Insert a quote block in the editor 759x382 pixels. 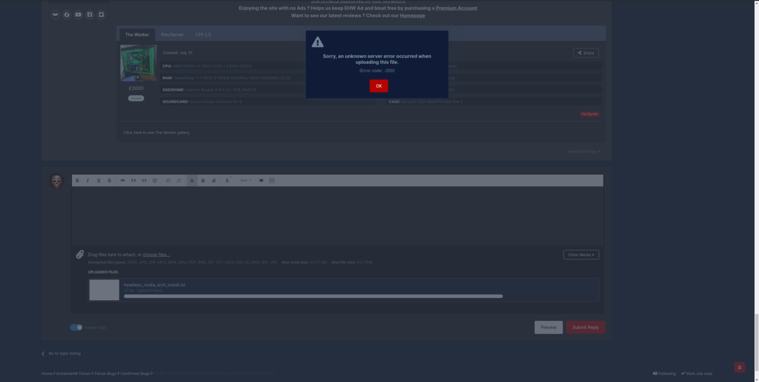[x=133, y=181]
